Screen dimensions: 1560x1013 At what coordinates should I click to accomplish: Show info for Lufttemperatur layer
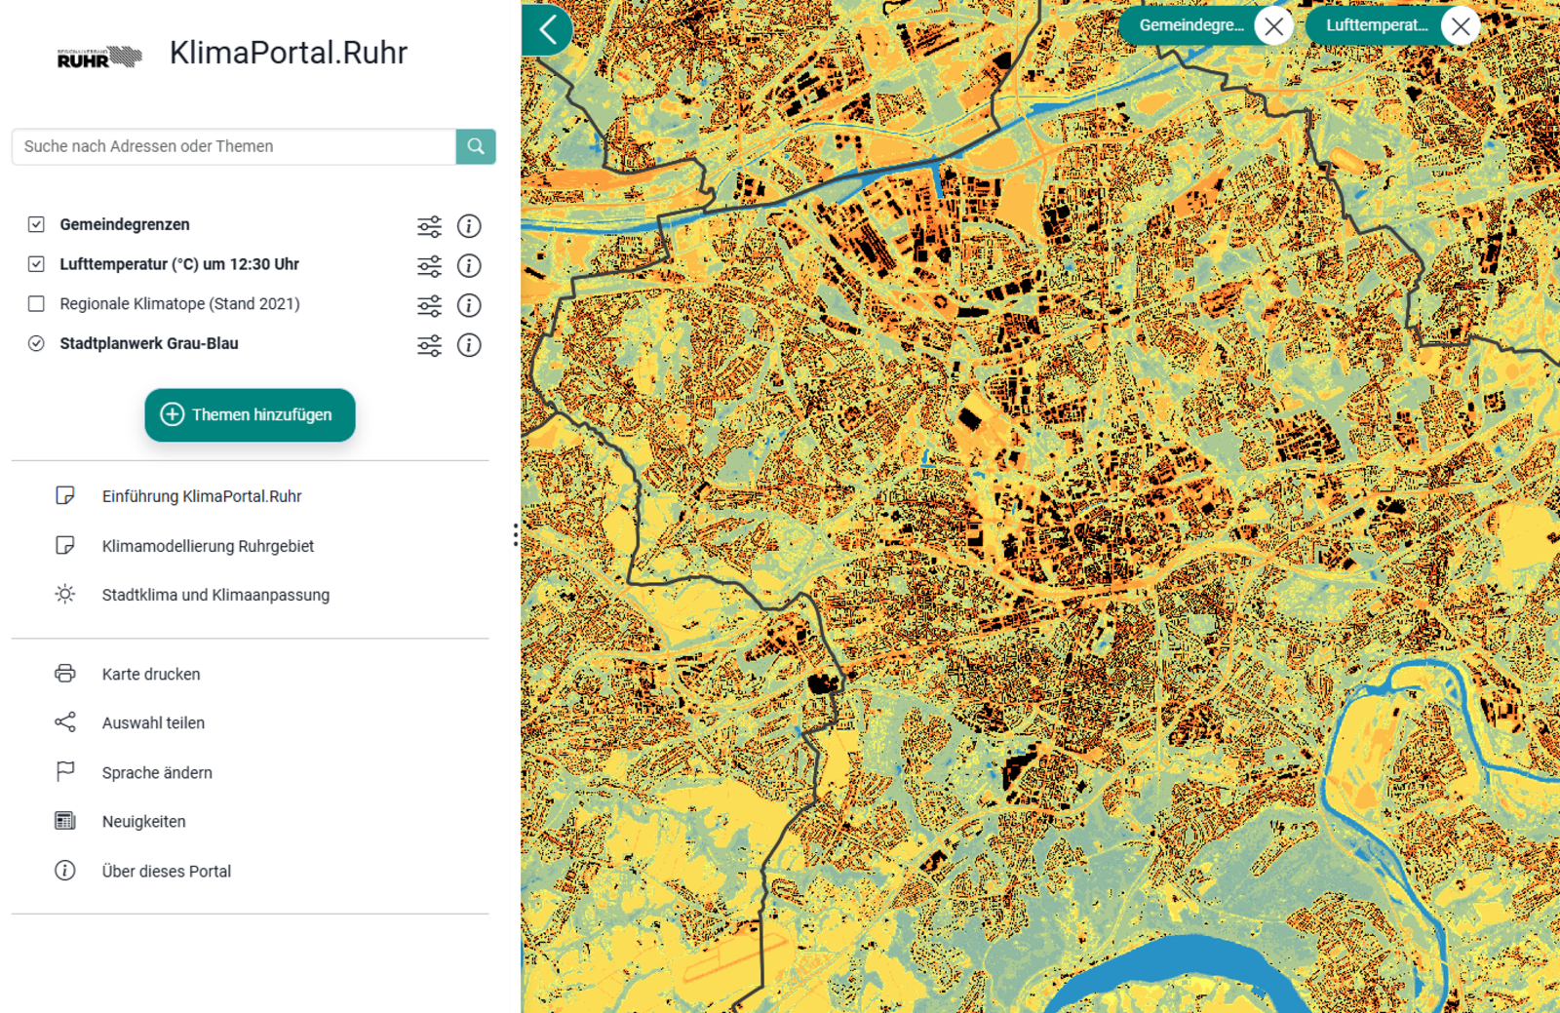tap(469, 266)
